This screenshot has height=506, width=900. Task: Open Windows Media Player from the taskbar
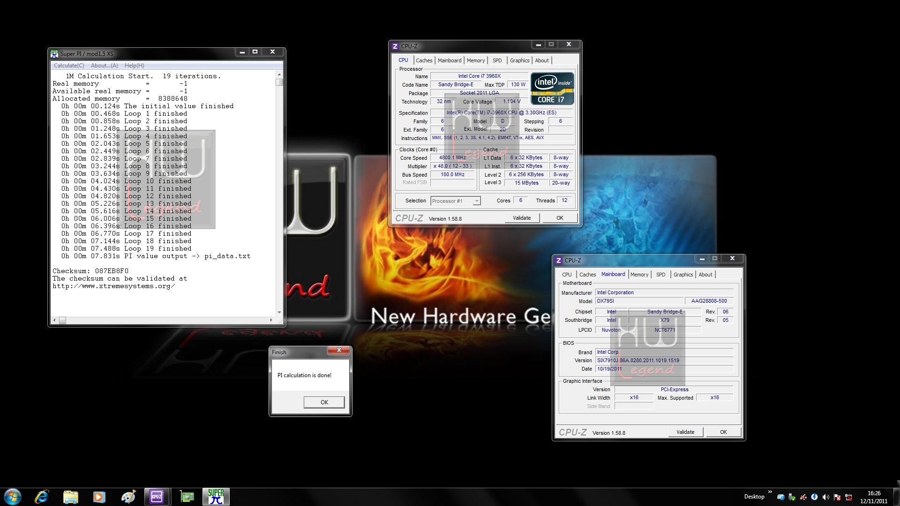coord(99,497)
